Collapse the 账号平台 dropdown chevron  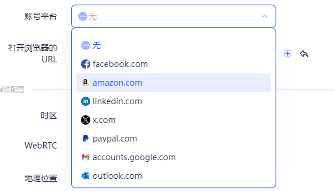[x=264, y=16]
